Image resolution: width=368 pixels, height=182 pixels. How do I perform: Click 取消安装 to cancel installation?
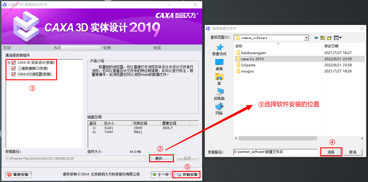point(19,175)
